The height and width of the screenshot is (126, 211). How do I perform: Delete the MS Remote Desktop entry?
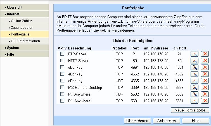point(205,87)
